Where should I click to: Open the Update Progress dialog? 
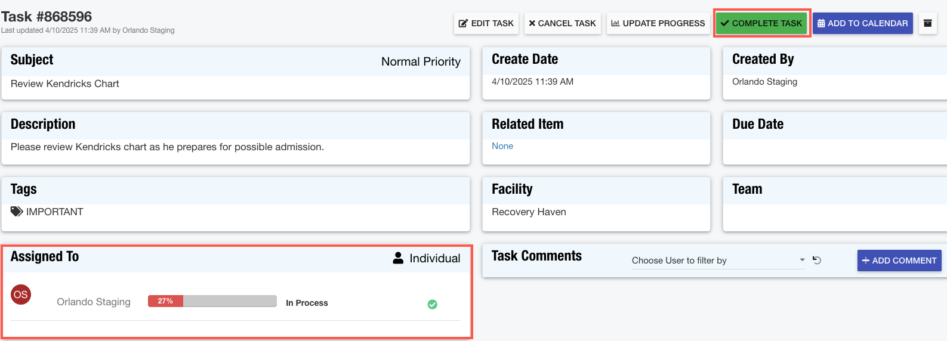[658, 23]
